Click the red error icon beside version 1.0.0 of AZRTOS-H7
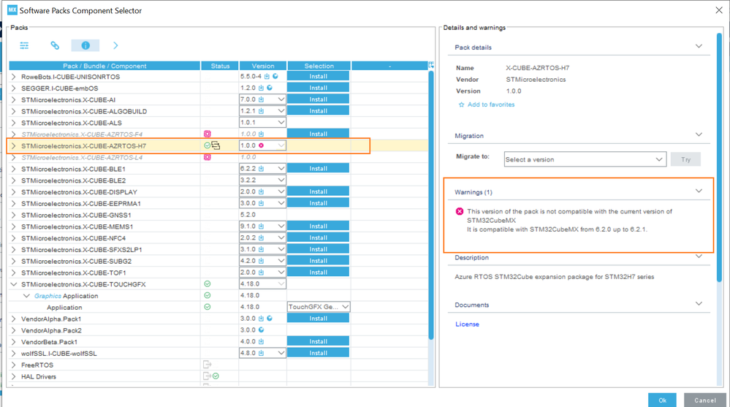 pyautogui.click(x=261, y=145)
